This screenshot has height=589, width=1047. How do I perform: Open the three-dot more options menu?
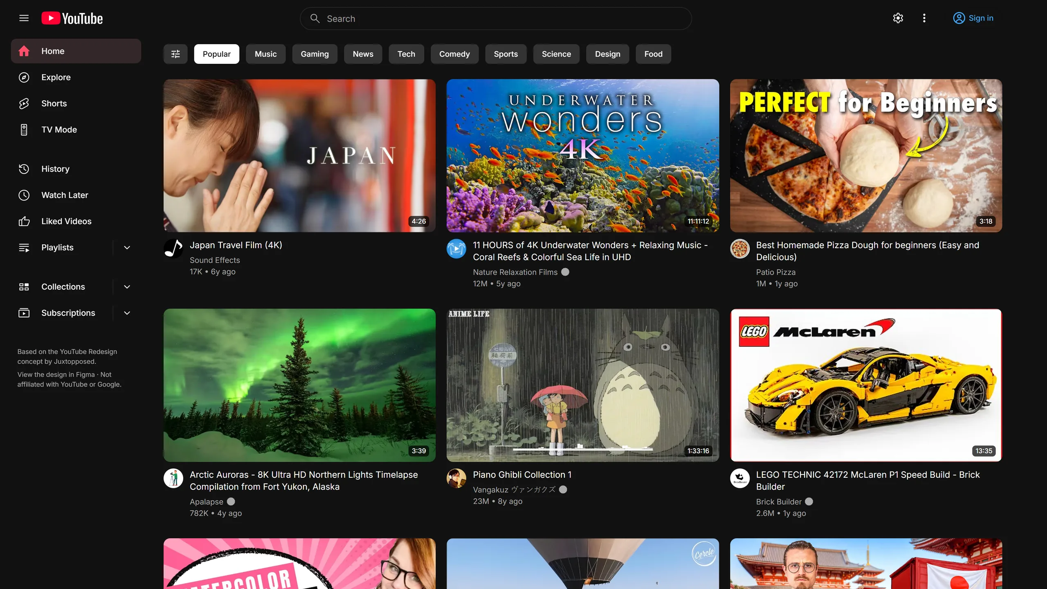click(924, 18)
